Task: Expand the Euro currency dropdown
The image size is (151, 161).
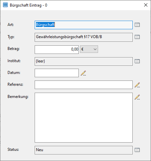Action: tap(89, 49)
